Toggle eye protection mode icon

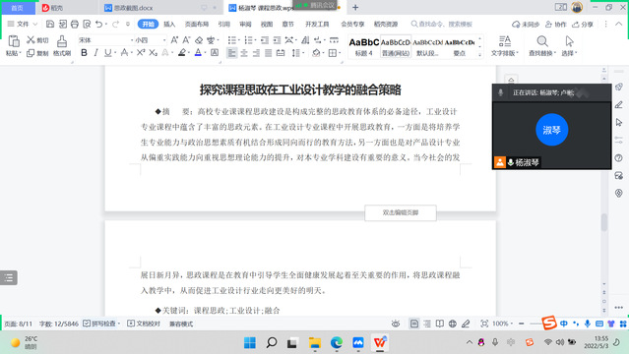396,324
